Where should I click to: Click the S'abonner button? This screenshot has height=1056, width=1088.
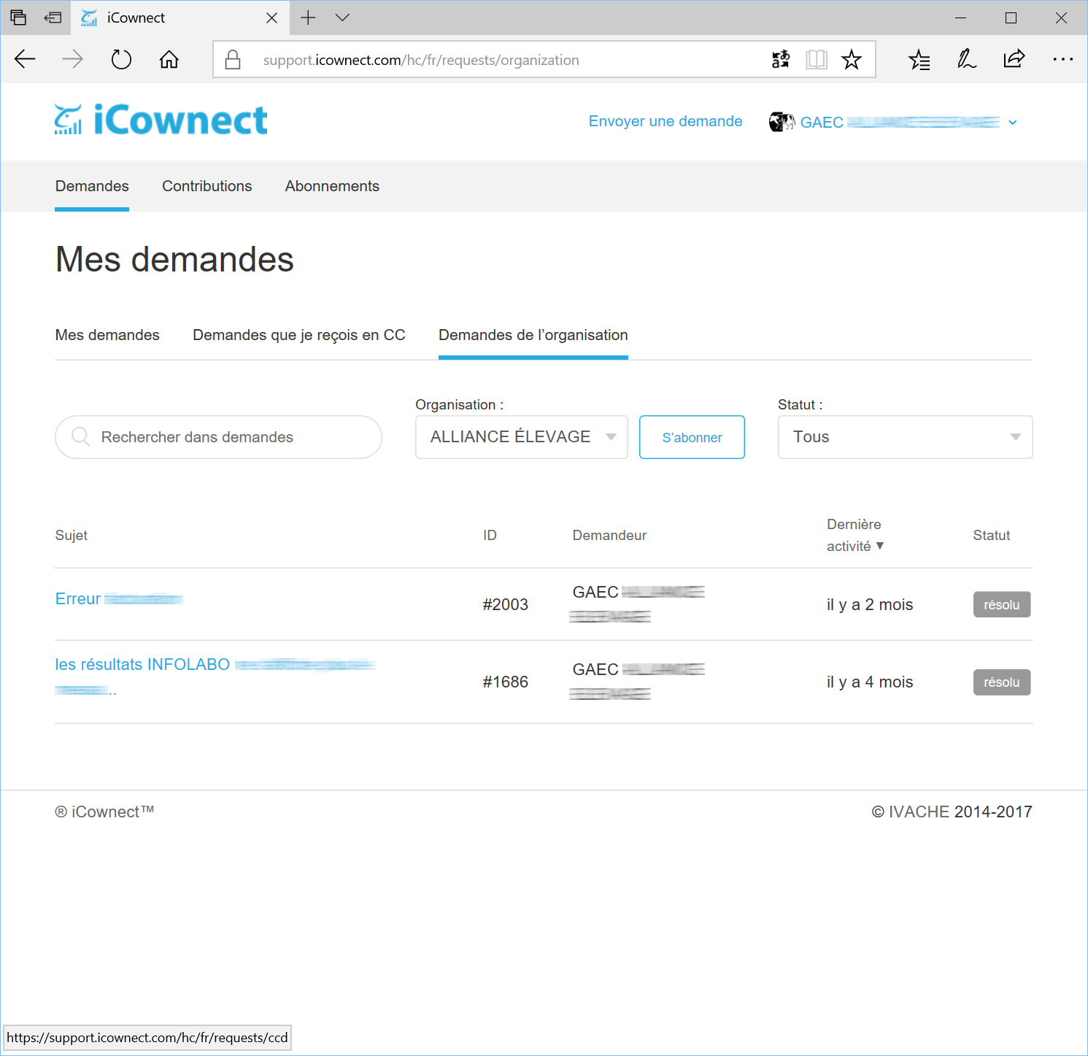click(x=692, y=437)
